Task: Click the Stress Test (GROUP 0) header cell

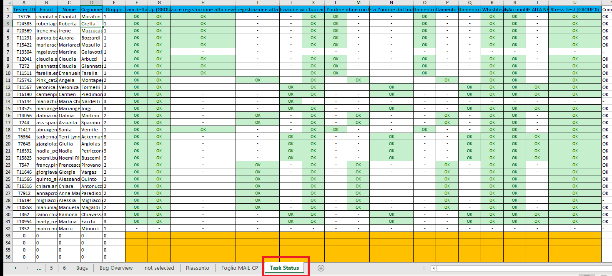Action: pos(575,9)
